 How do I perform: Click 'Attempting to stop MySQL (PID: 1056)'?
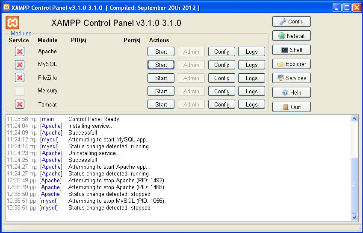(116, 201)
